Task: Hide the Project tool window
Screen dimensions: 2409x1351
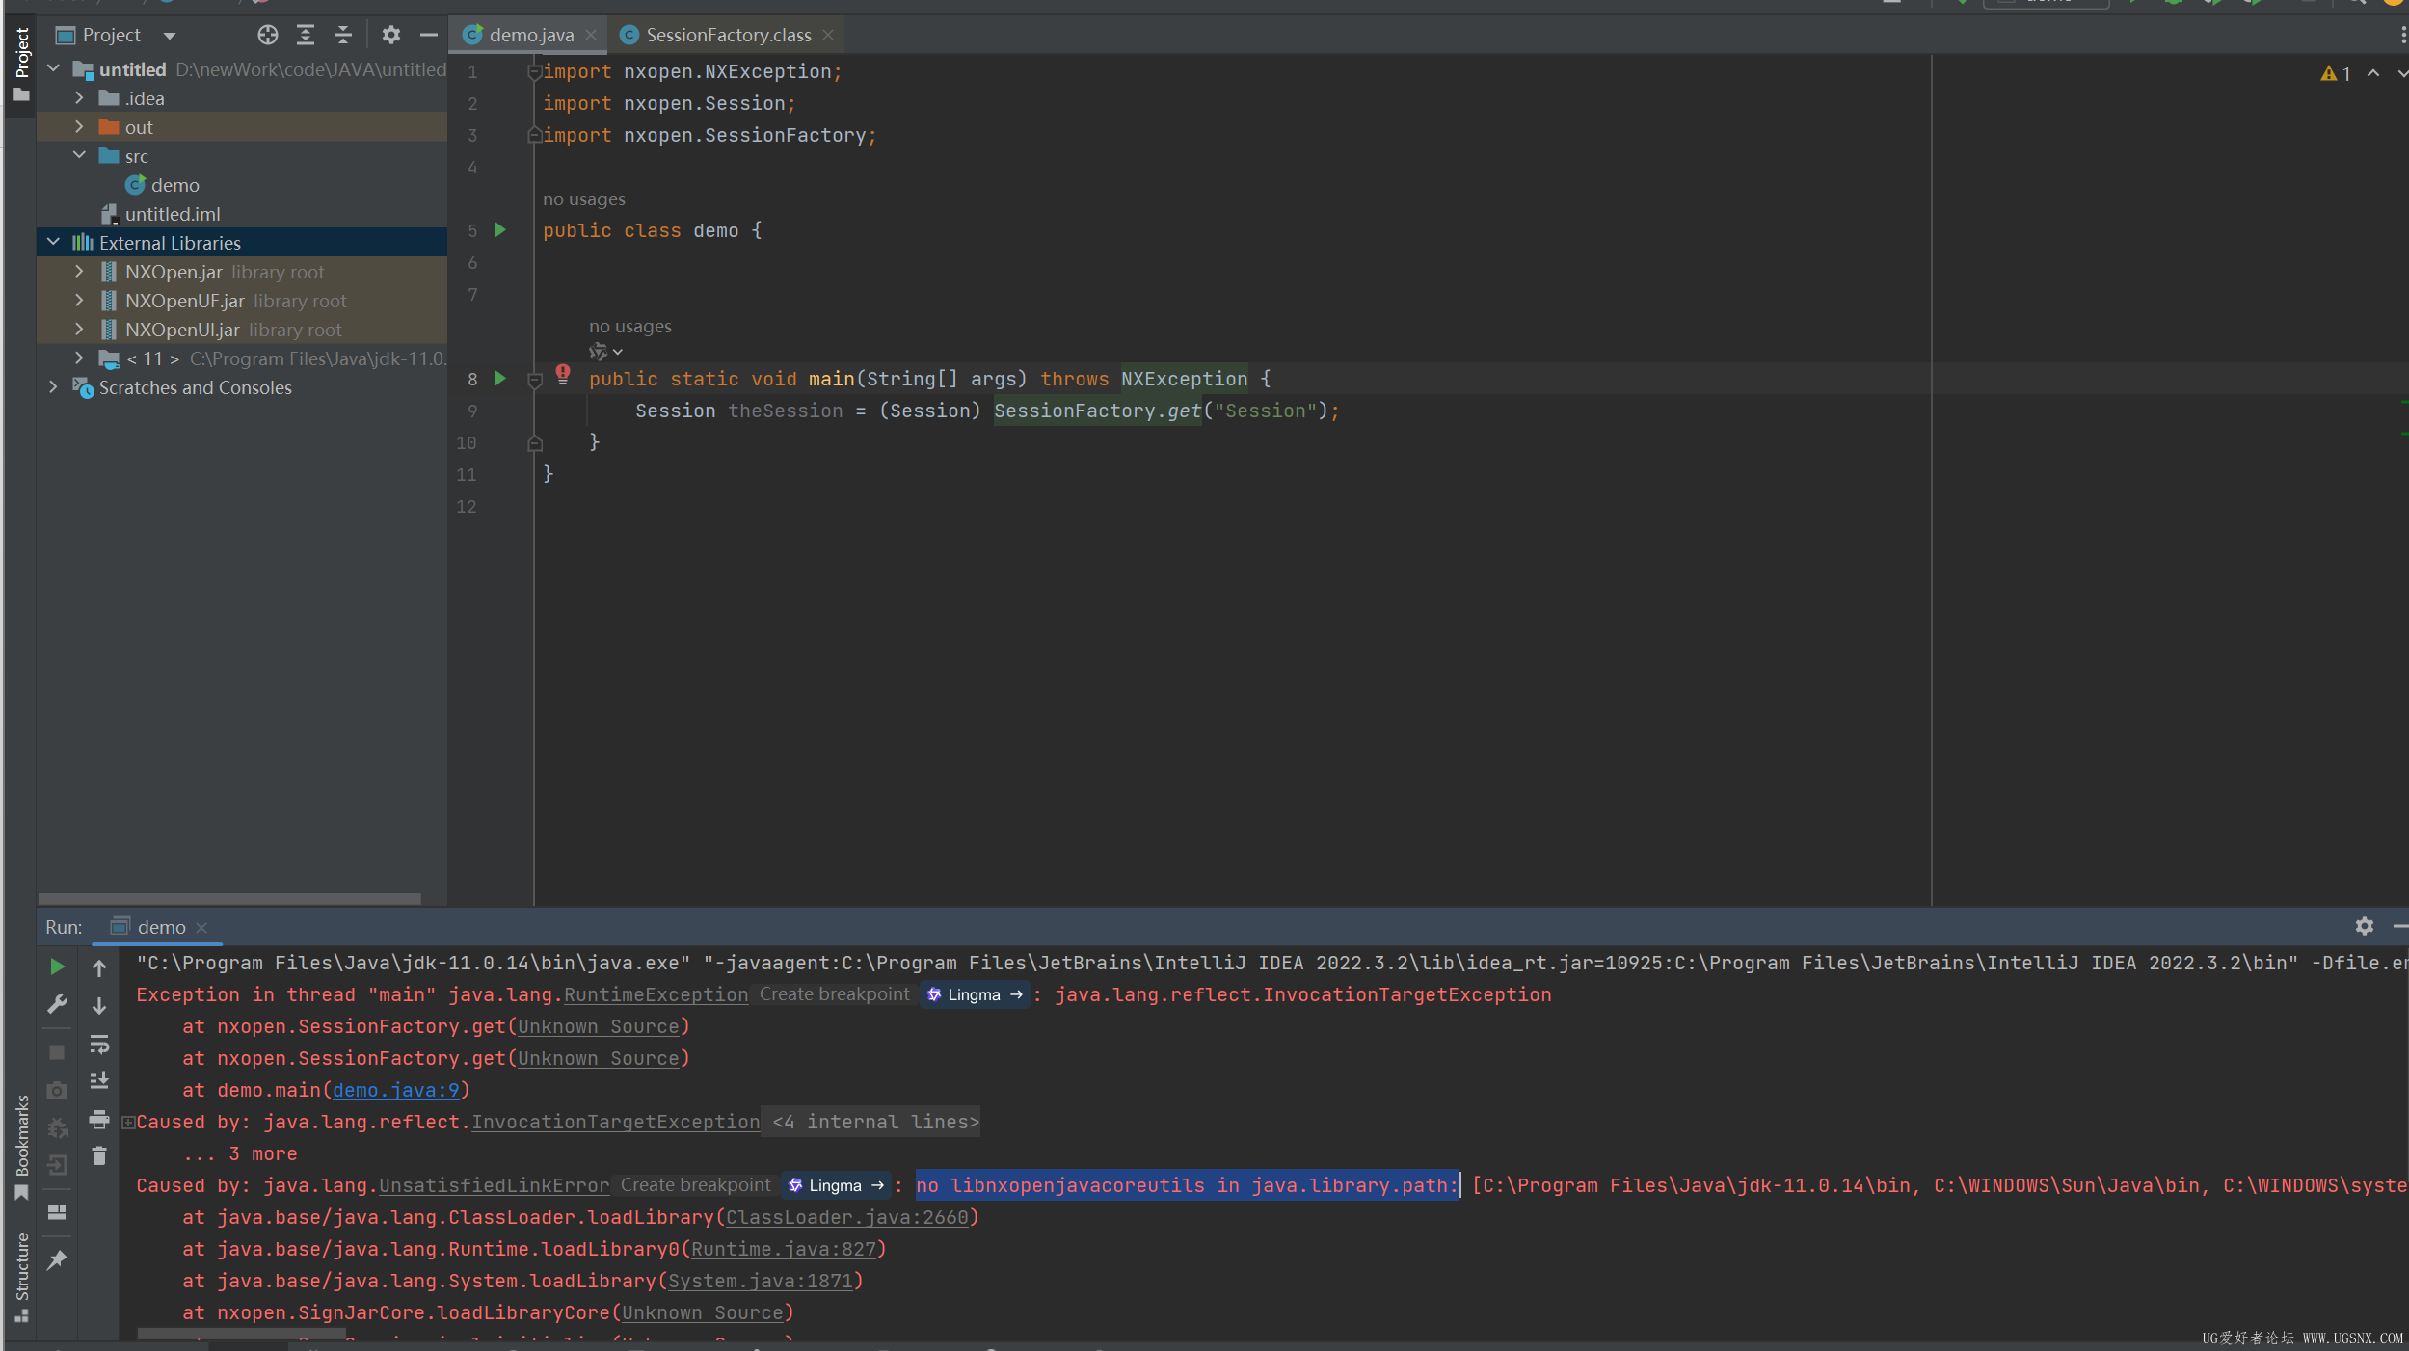Action: pos(428,36)
